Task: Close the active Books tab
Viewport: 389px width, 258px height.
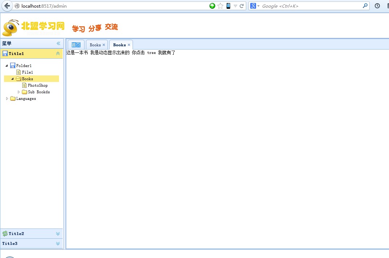Action: click(x=129, y=45)
